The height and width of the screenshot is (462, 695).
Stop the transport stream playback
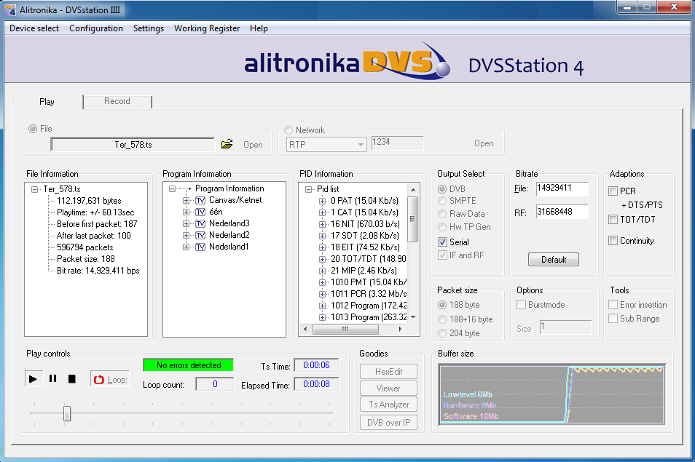72,379
